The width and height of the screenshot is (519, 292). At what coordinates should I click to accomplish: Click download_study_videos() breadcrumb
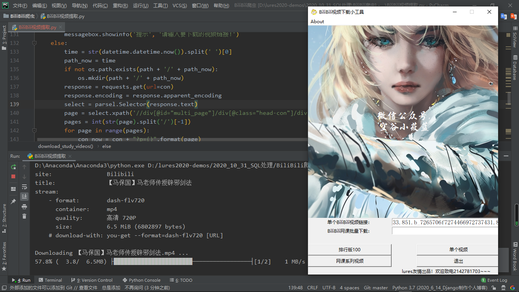click(x=65, y=146)
